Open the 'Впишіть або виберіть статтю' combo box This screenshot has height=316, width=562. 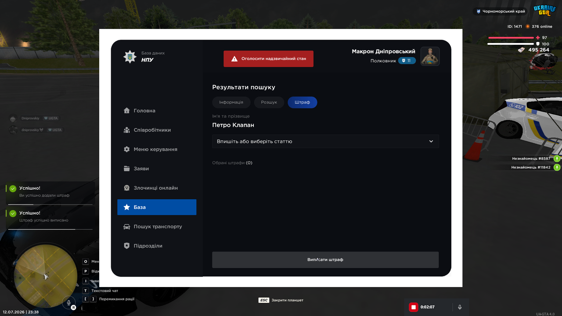coord(325,141)
